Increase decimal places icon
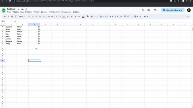193x108 pixels. point(40,16)
